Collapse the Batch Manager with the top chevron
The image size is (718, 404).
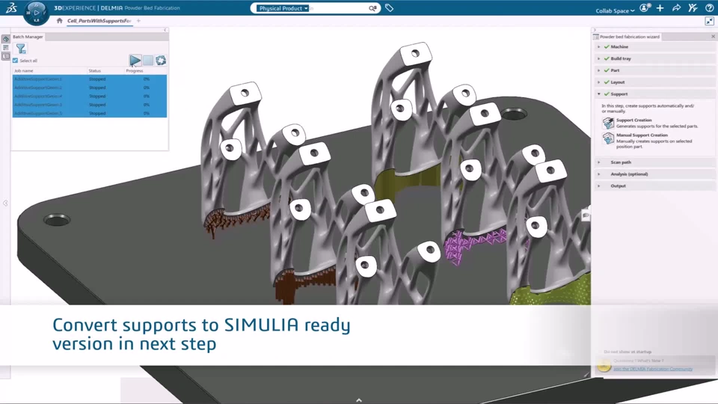point(165,30)
